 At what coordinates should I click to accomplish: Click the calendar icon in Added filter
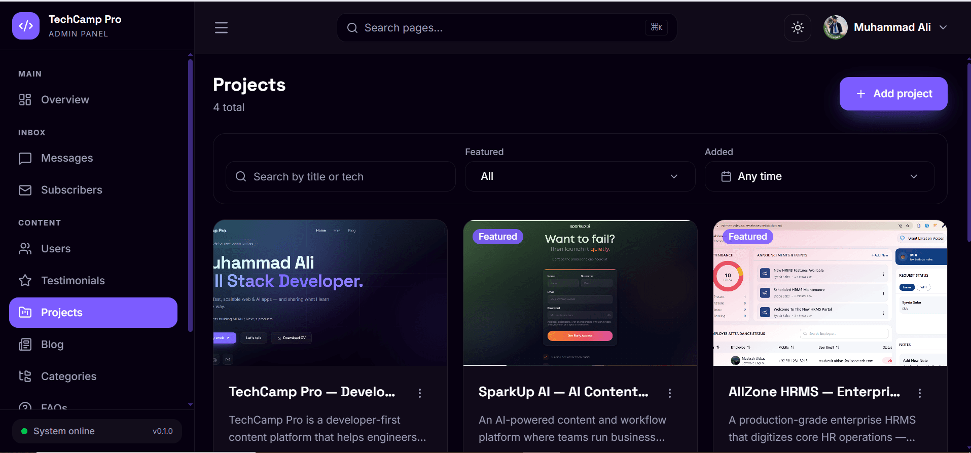[726, 176]
